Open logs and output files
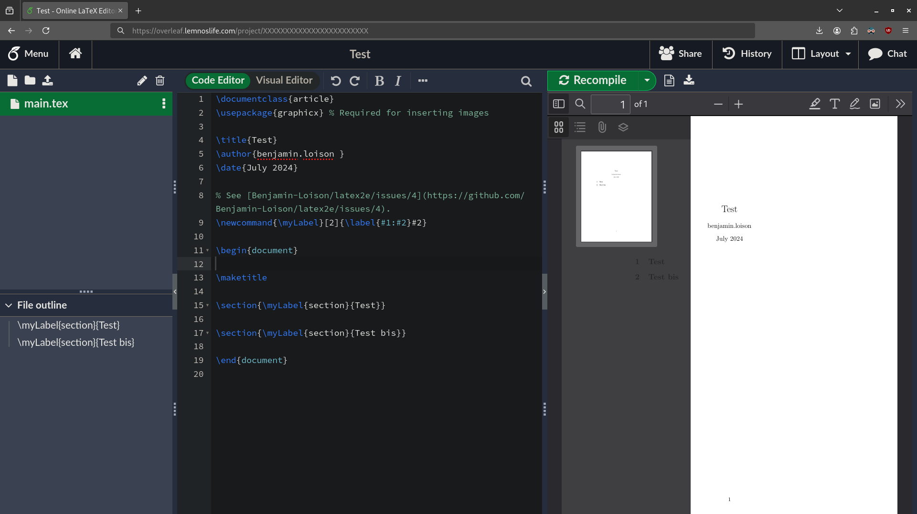 (x=669, y=80)
